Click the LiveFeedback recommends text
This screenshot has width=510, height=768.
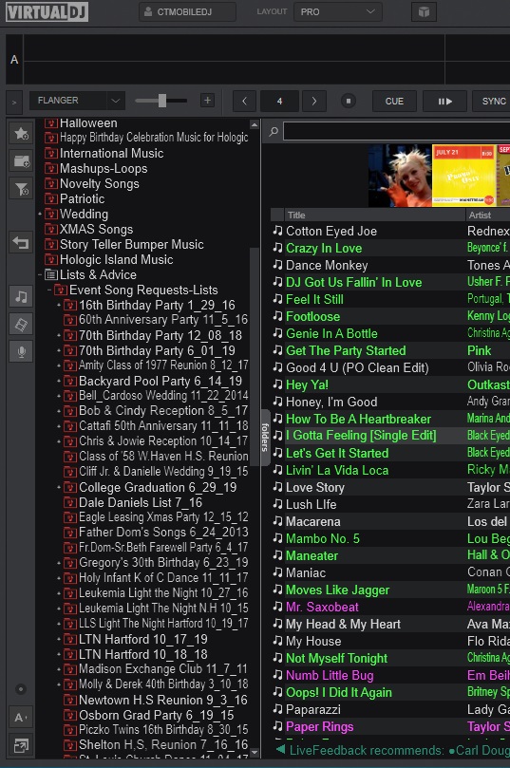tap(367, 750)
